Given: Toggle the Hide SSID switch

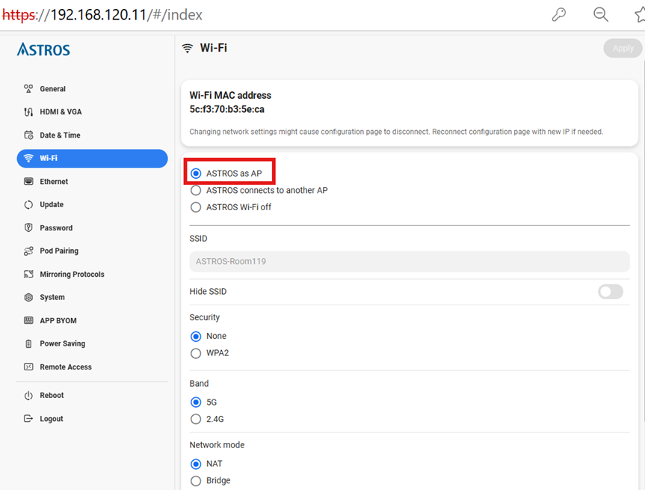Looking at the screenshot, I should click(610, 292).
